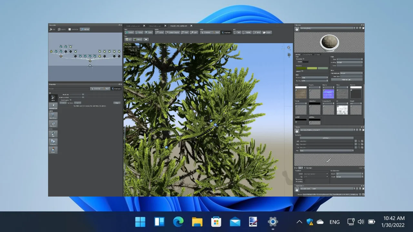Open File Explorer from the taskbar
The width and height of the screenshot is (413, 232).
click(197, 222)
